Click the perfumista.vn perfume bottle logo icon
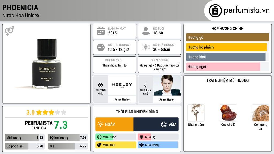Image resolution: width=274 pixels, height=154 pixels. pos(215,11)
